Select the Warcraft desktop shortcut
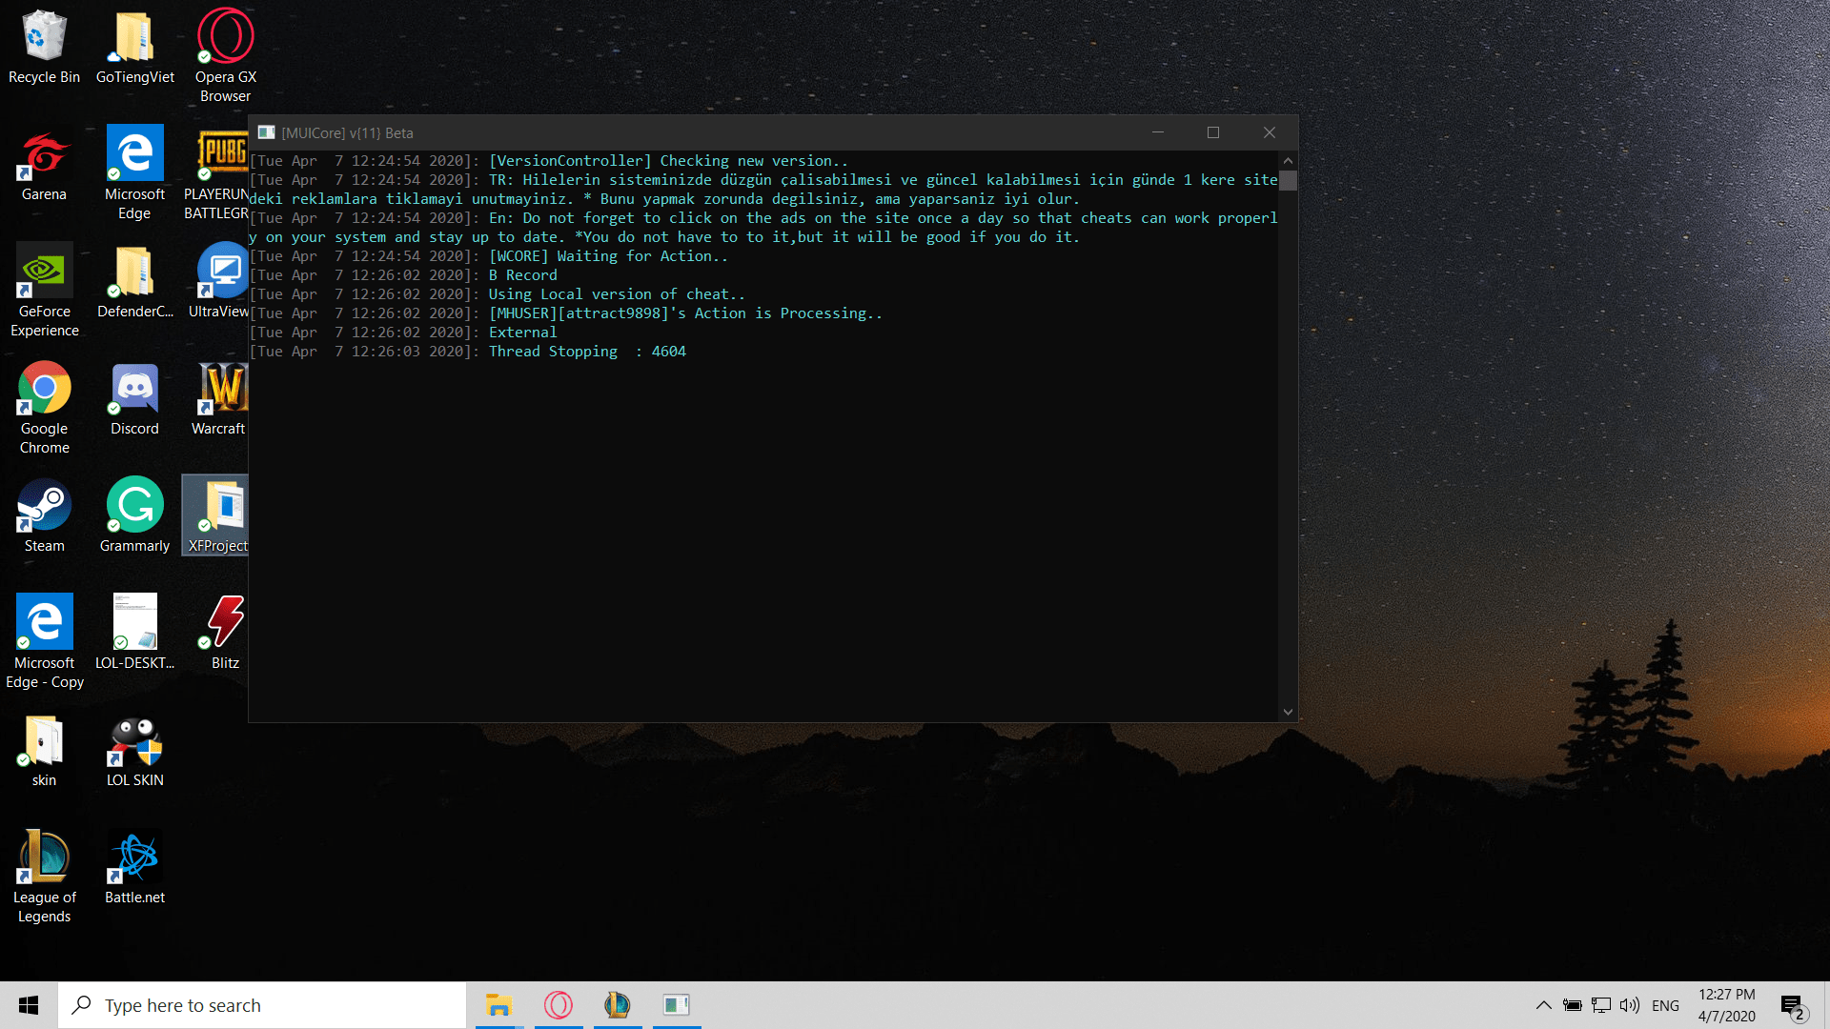The image size is (1830, 1029). tap(219, 399)
